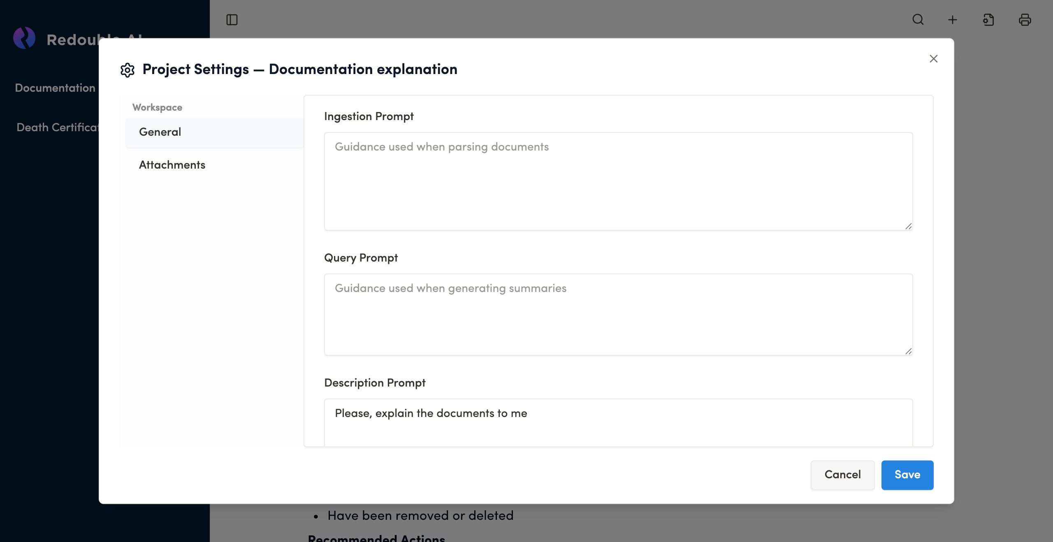Click the Workspace section label
This screenshot has width=1053, height=542.
pos(157,107)
